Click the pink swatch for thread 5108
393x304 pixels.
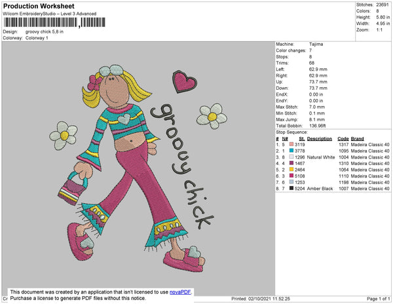pos(291,176)
